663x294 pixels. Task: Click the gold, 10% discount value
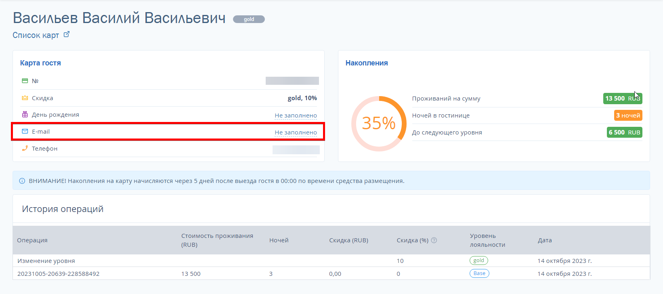click(302, 98)
